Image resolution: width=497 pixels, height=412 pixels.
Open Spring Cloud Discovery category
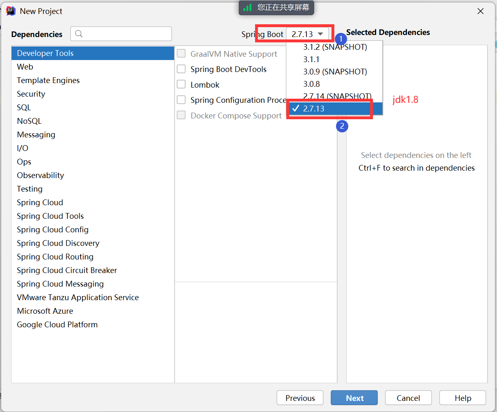coord(93,243)
